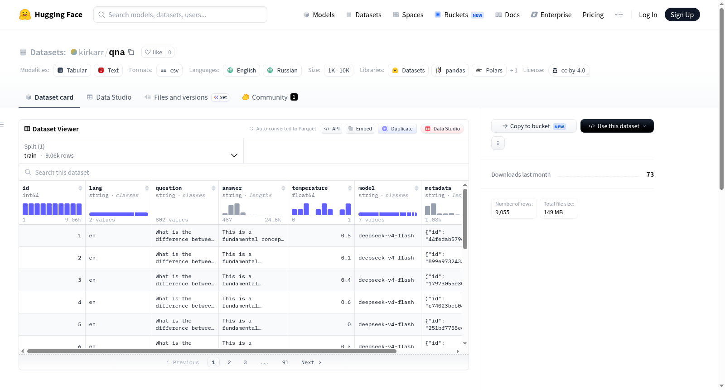
Task: Select the Datasets library tag
Action: click(408, 70)
